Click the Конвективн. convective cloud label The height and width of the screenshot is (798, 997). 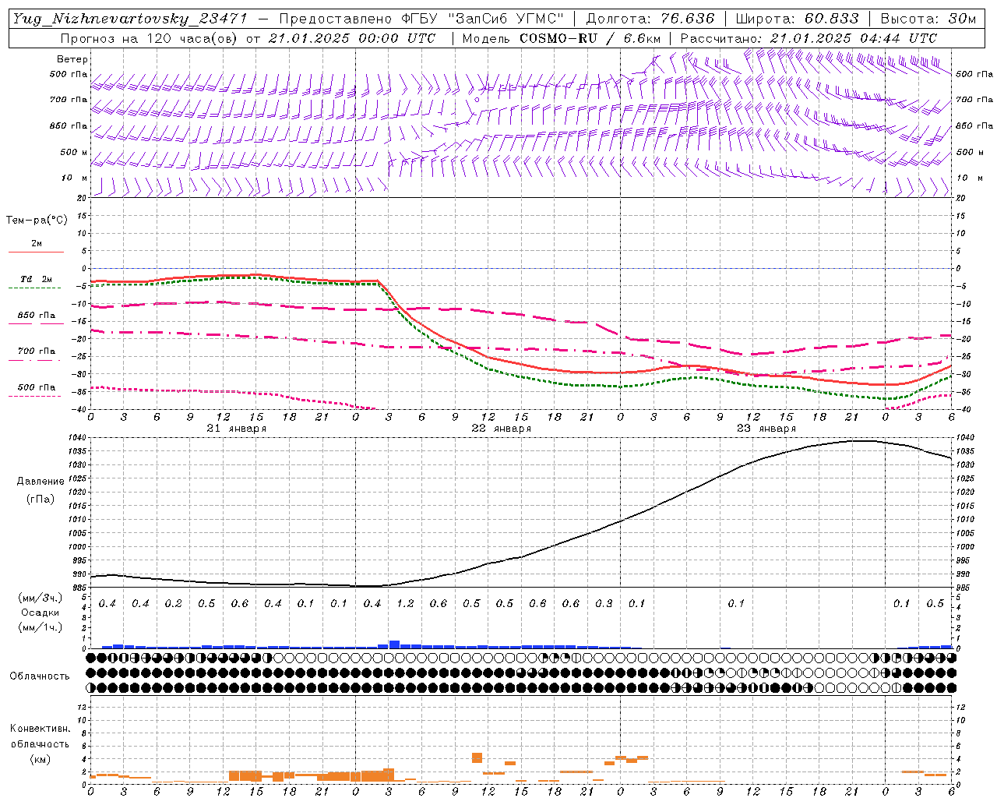[40, 729]
